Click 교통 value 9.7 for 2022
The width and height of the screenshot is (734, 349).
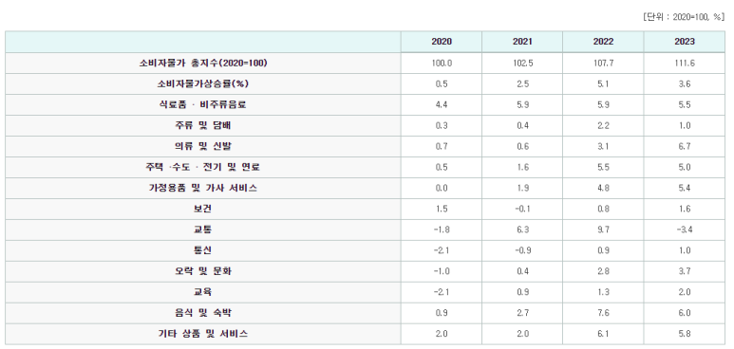coord(603,230)
